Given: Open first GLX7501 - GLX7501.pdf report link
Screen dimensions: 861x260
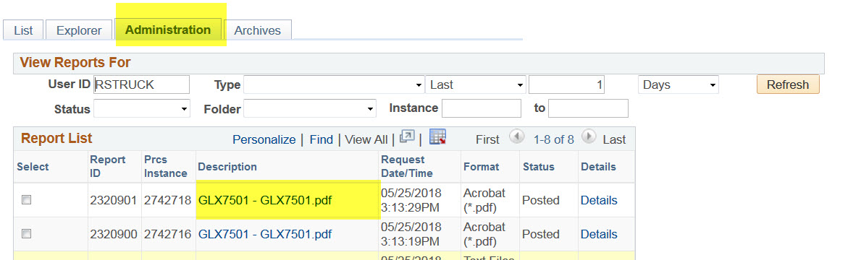Looking at the screenshot, I should [264, 200].
